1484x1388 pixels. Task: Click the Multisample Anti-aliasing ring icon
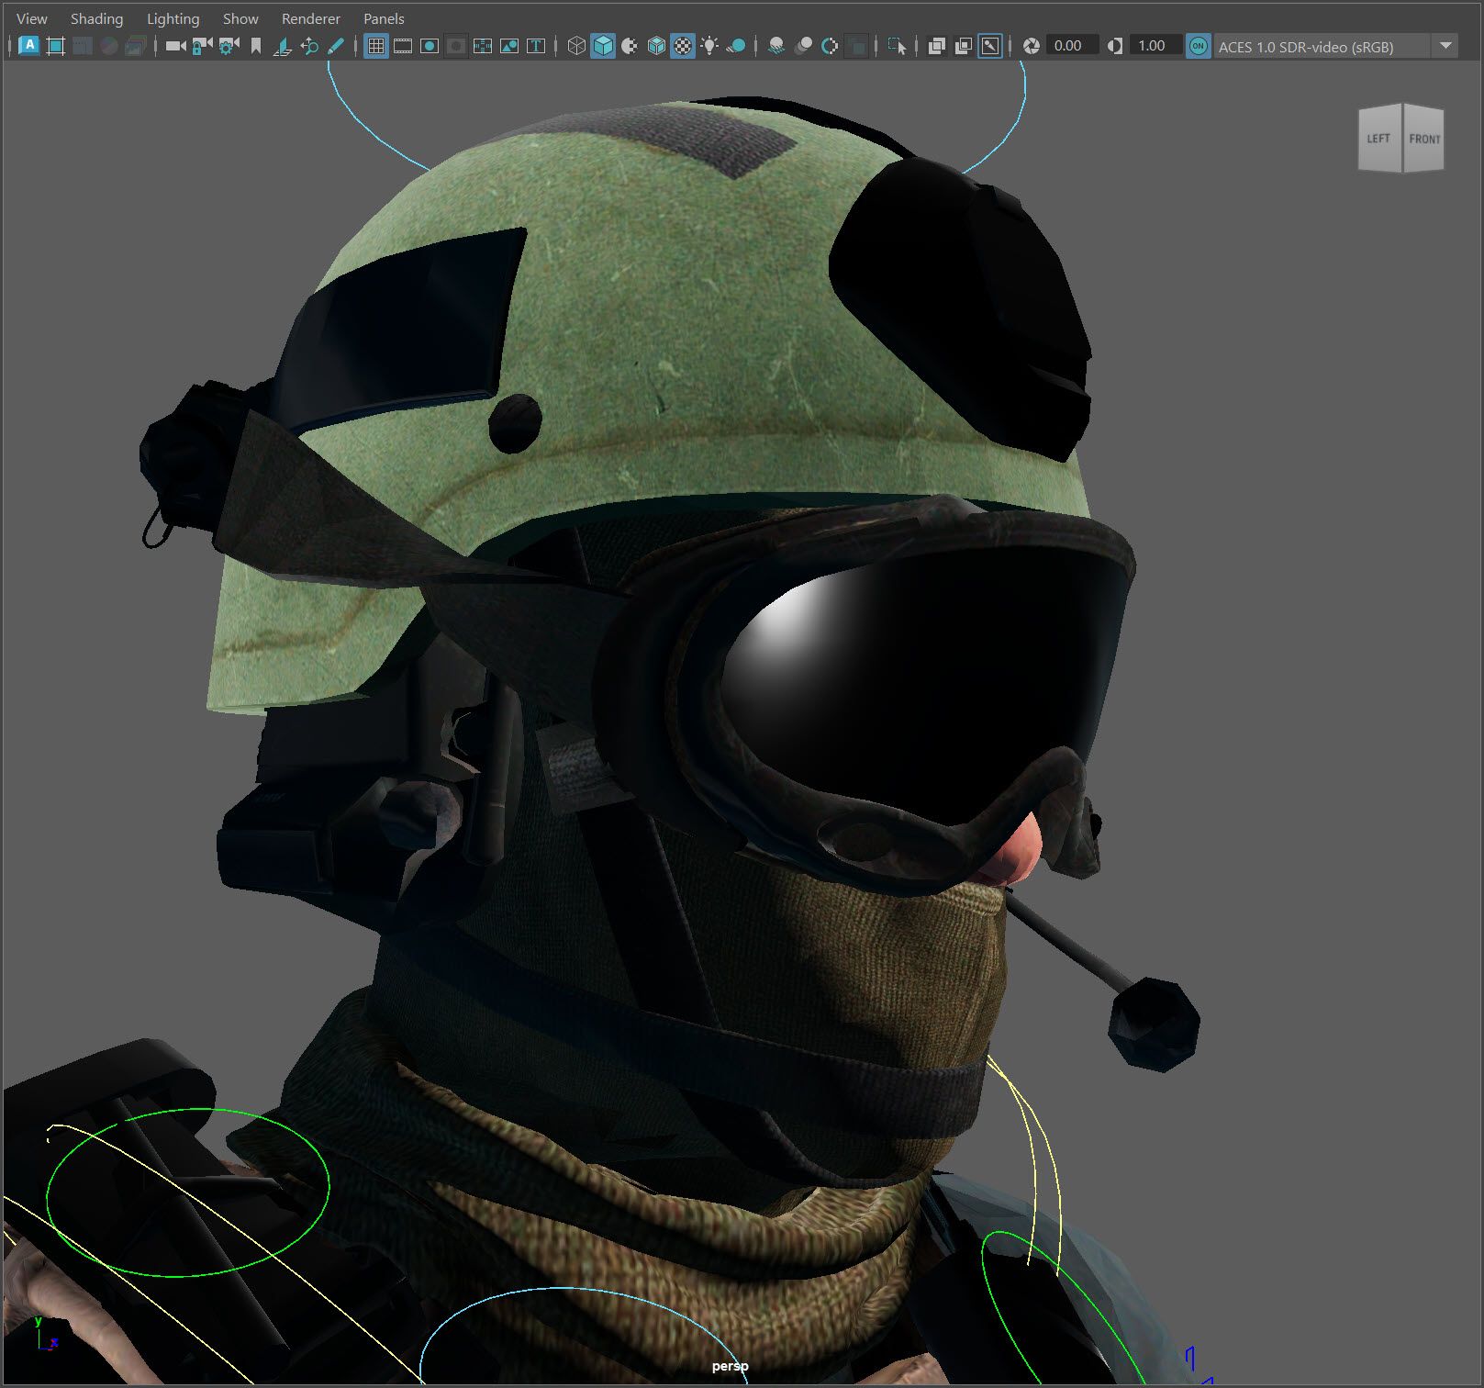(830, 45)
